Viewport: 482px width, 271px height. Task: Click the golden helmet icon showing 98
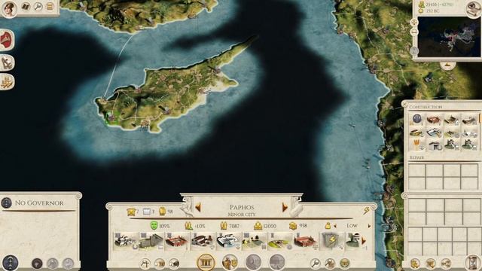(x=163, y=212)
